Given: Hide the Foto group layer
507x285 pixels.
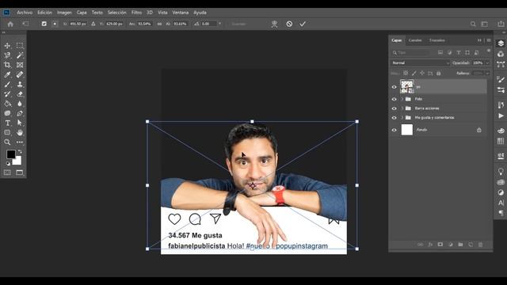Looking at the screenshot, I should pyautogui.click(x=394, y=99).
